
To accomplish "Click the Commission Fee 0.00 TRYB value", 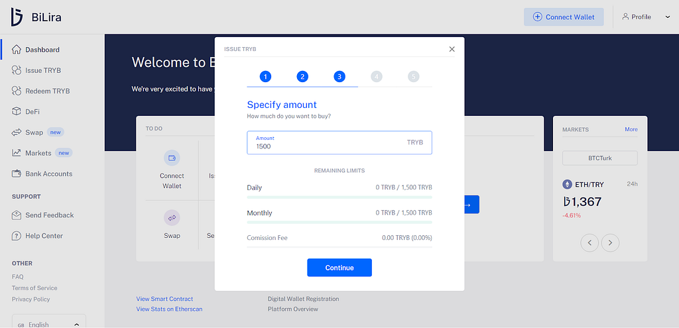I will pyautogui.click(x=407, y=238).
